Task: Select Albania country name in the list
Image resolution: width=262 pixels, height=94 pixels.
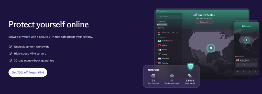Action: pos(165,45)
